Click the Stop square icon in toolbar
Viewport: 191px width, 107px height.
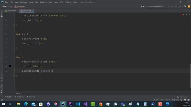tap(180, 7)
